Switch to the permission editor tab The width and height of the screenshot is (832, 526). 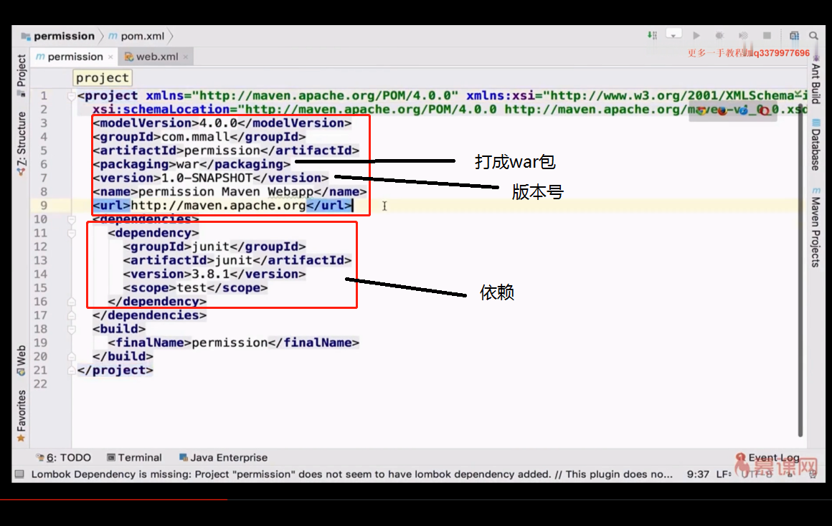pyautogui.click(x=70, y=57)
